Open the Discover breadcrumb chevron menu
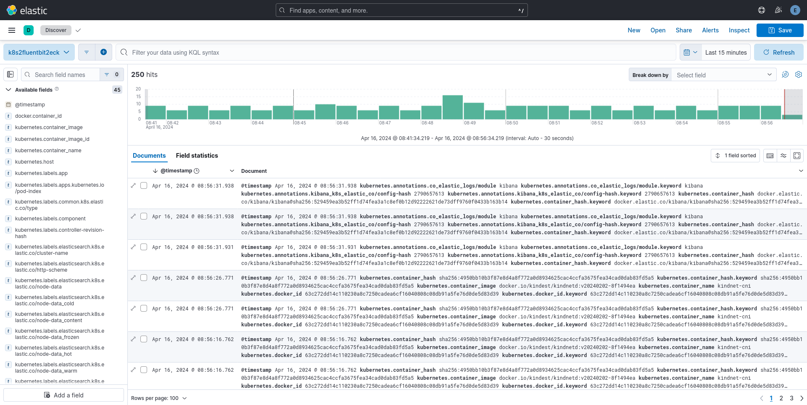This screenshot has width=807, height=405. point(78,30)
